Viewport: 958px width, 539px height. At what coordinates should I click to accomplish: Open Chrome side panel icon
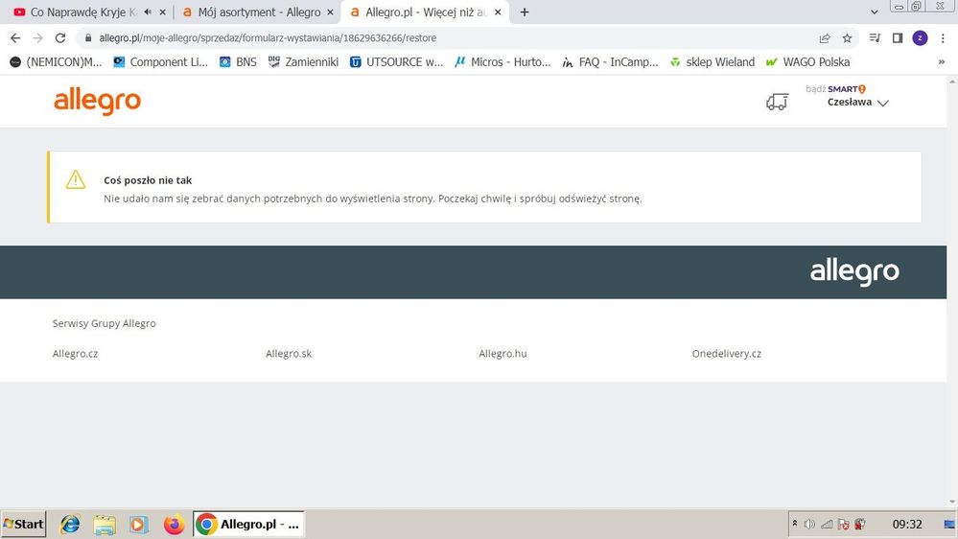[897, 38]
